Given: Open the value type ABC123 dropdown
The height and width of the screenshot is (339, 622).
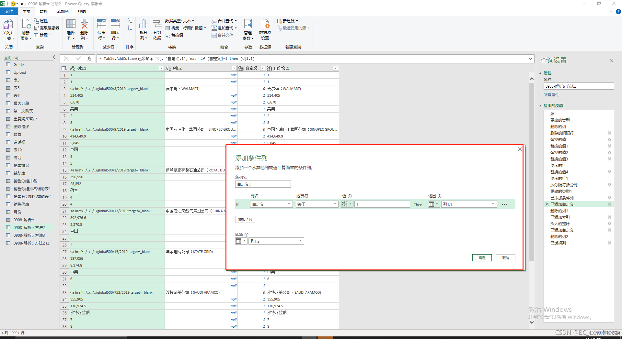Looking at the screenshot, I should coord(347,204).
